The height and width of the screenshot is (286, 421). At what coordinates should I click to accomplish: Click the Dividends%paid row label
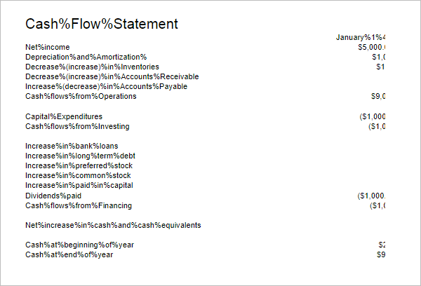[x=53, y=196]
